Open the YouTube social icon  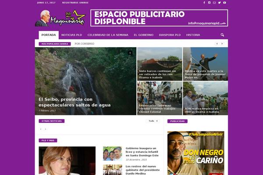(x=224, y=3)
